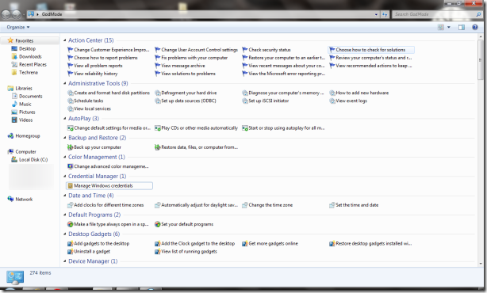This screenshot has width=487, height=293.
Task: Click the icon beside Schedule tasks
Action: (71, 101)
